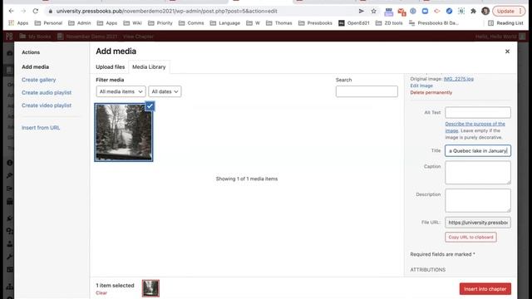Open the Describe the purpose of the image link
Screen dimensions: 532x299
(475, 127)
